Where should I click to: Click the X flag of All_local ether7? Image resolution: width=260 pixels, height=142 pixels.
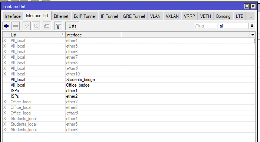[5, 57]
